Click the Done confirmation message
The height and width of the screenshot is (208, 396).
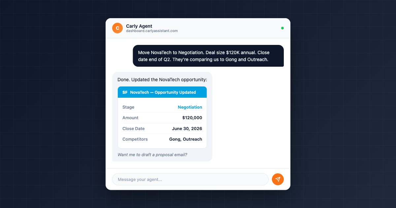click(x=162, y=80)
